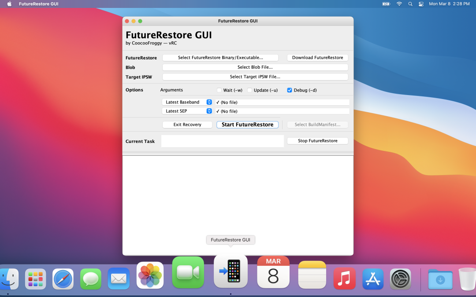Image resolution: width=476 pixels, height=297 pixels.
Task: Enable the Update (-u) checkbox
Action: (x=249, y=90)
